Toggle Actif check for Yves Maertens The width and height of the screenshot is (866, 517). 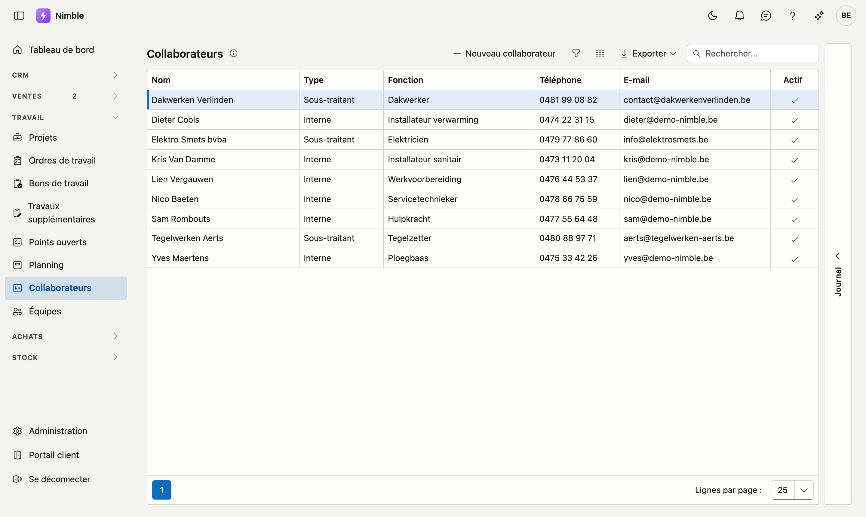click(794, 259)
